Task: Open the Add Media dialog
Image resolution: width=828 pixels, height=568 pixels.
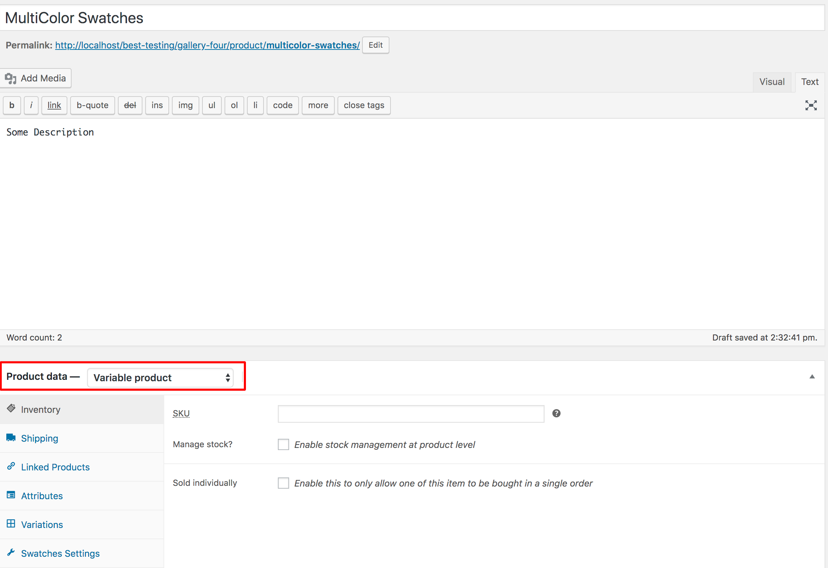Action: (36, 78)
